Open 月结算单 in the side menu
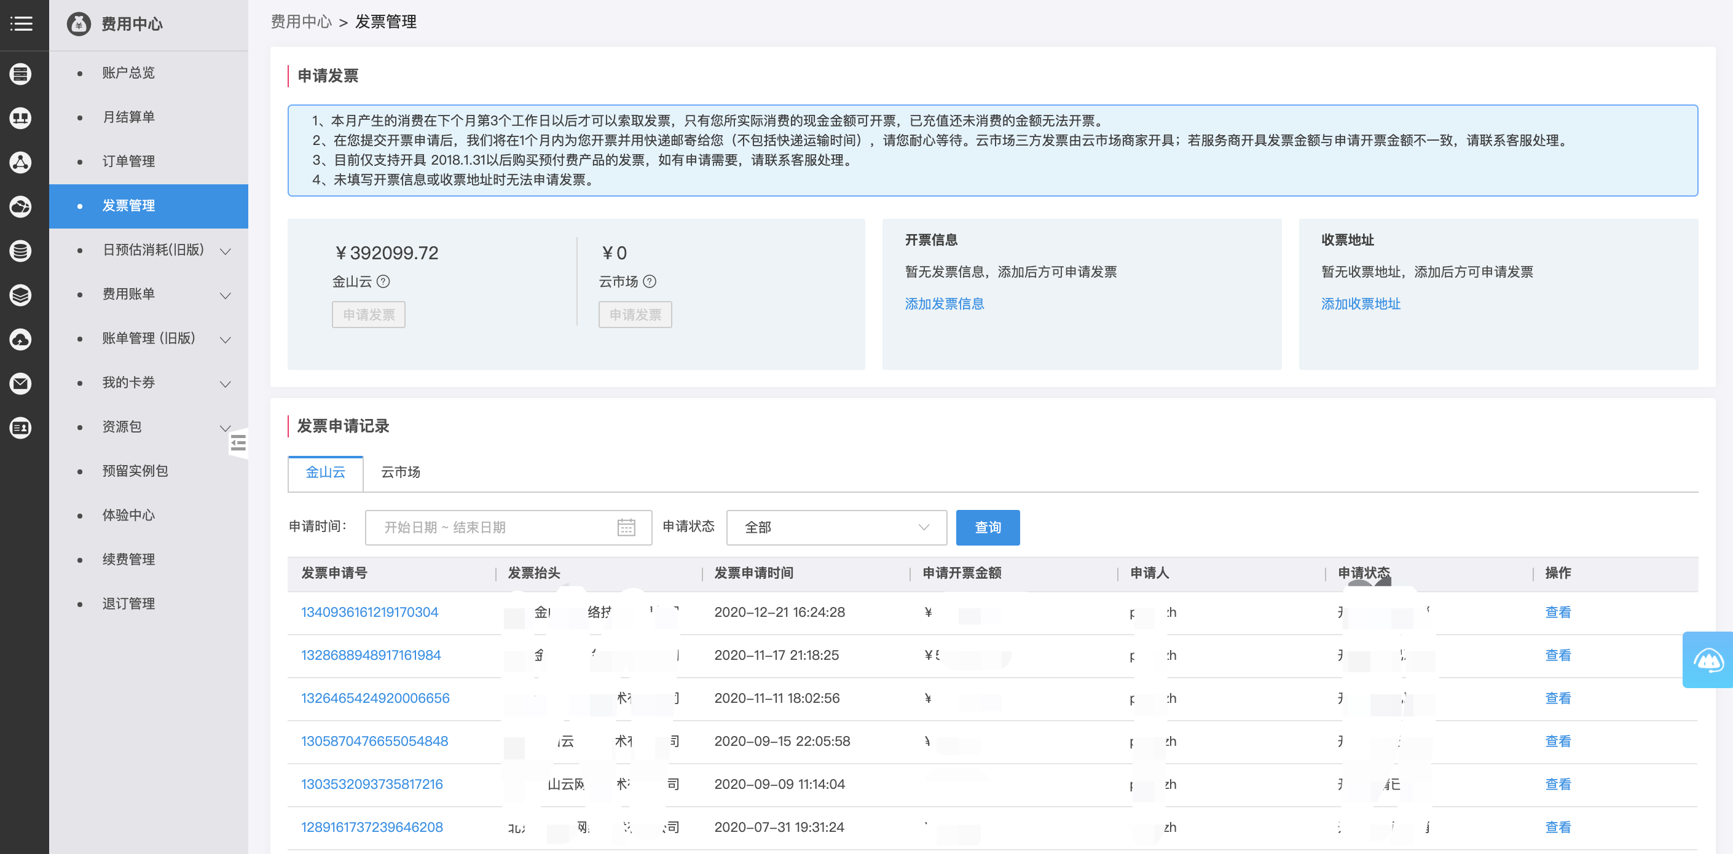Screen dimensions: 1733x854 [128, 117]
